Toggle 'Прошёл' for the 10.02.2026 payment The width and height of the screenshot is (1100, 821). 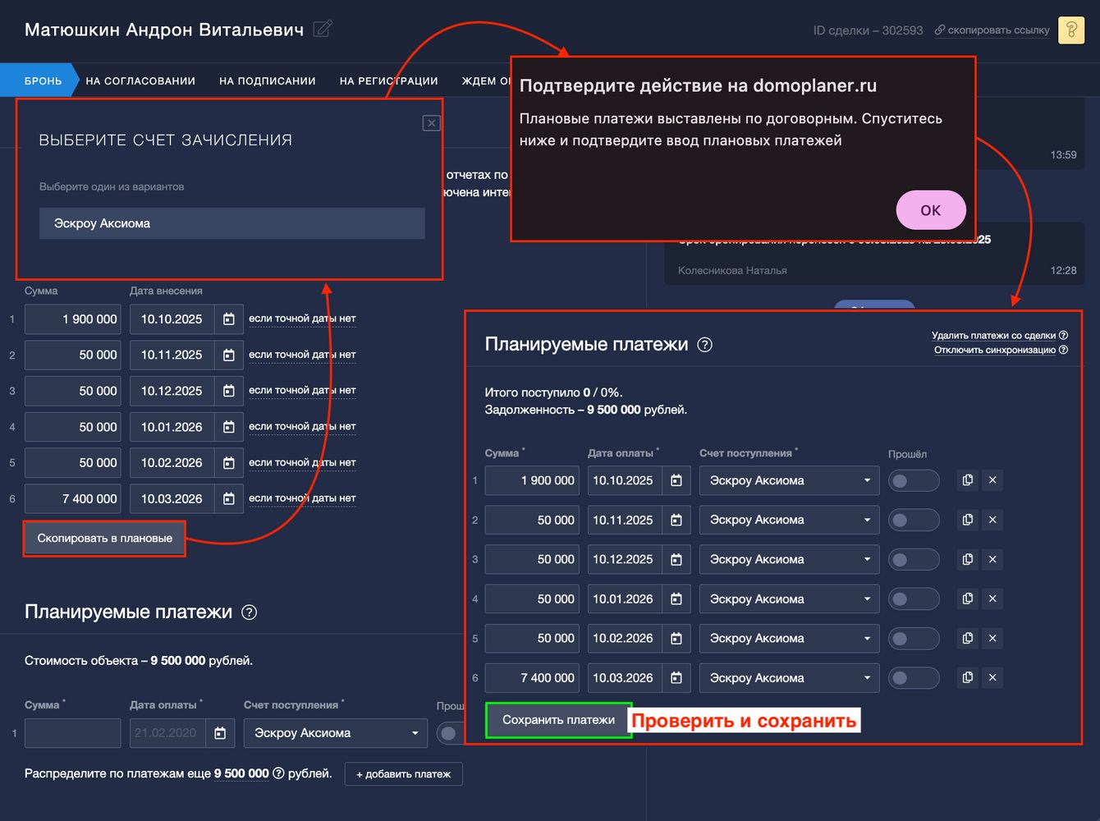[x=913, y=639]
